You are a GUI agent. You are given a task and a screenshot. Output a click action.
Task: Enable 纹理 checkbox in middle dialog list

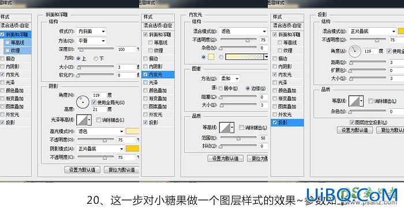[x=151, y=51]
